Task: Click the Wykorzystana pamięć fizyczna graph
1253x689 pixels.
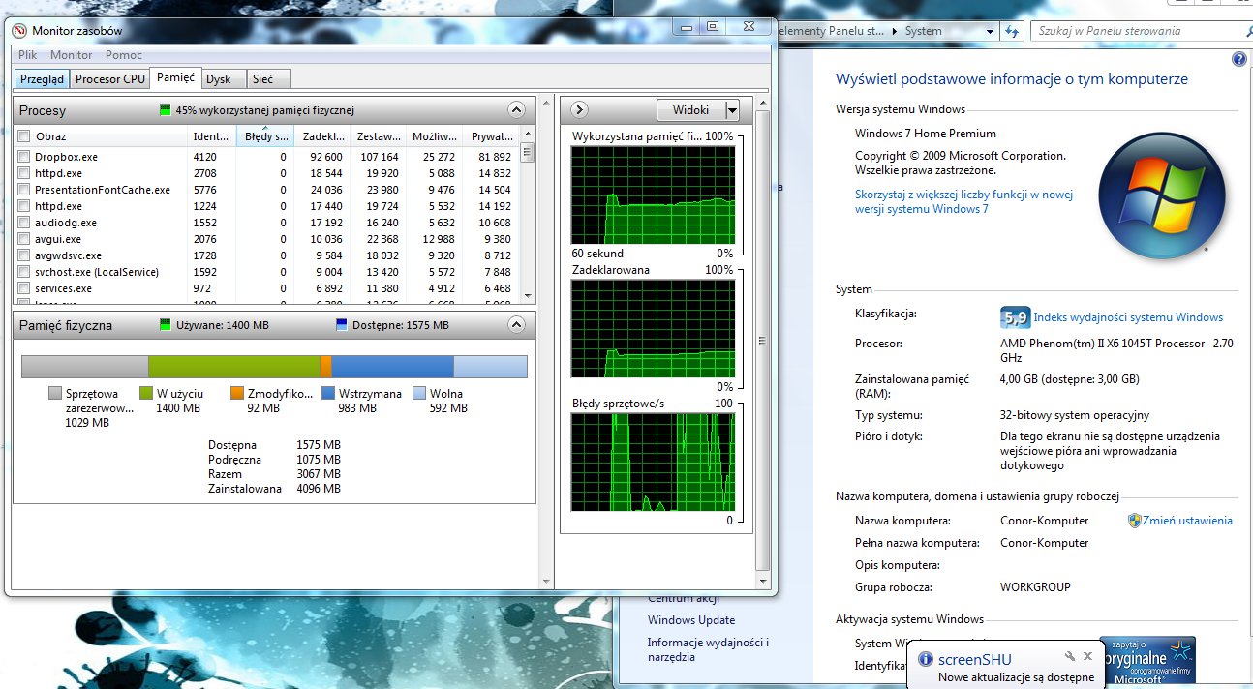Action: tap(654, 195)
